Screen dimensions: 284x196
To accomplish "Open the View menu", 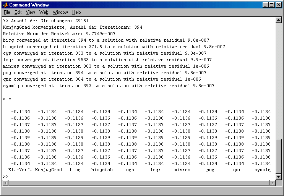I will pos(30,12).
